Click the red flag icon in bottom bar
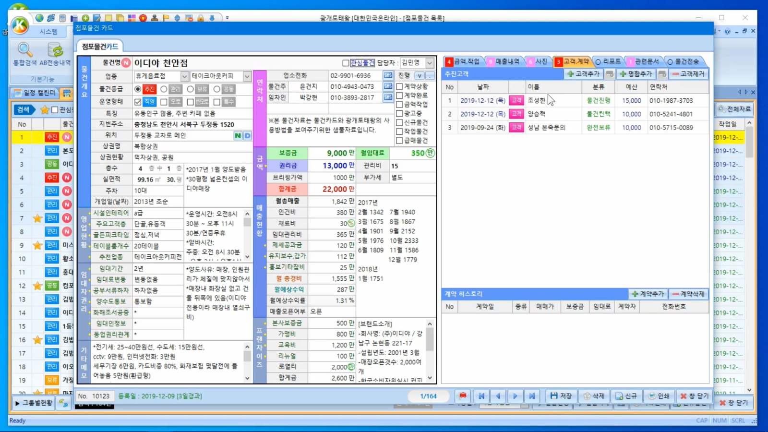Screen dimensions: 768x432 [463, 396]
